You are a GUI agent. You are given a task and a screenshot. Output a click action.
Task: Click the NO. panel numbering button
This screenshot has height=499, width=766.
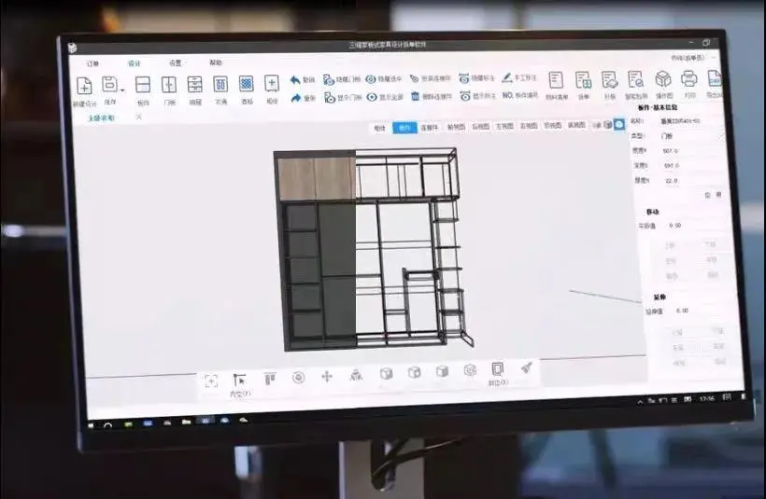click(520, 95)
